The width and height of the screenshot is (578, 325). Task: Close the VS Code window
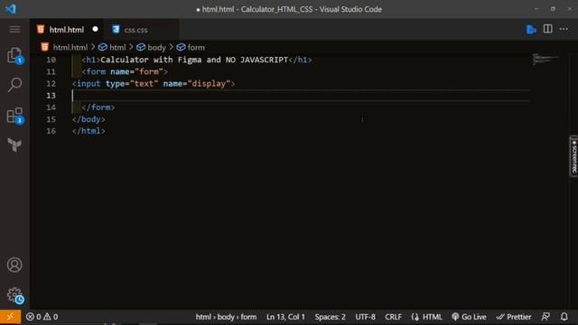click(570, 9)
